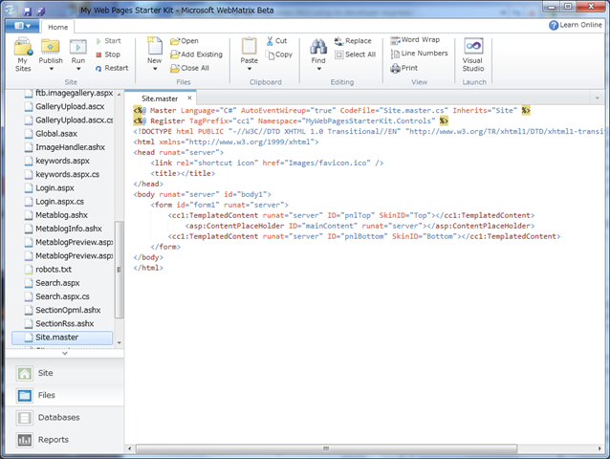The width and height of the screenshot is (610, 459).
Task: Click the Paste clipboard icon
Action: tap(249, 46)
